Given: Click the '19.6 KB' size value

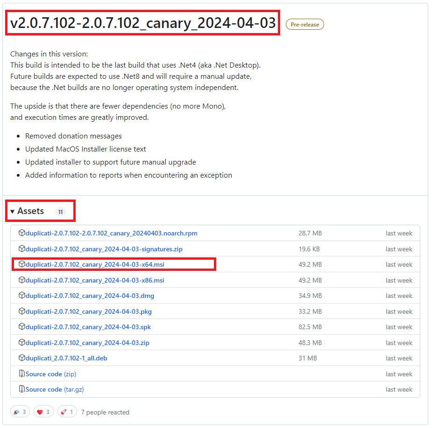Looking at the screenshot, I should (x=309, y=249).
